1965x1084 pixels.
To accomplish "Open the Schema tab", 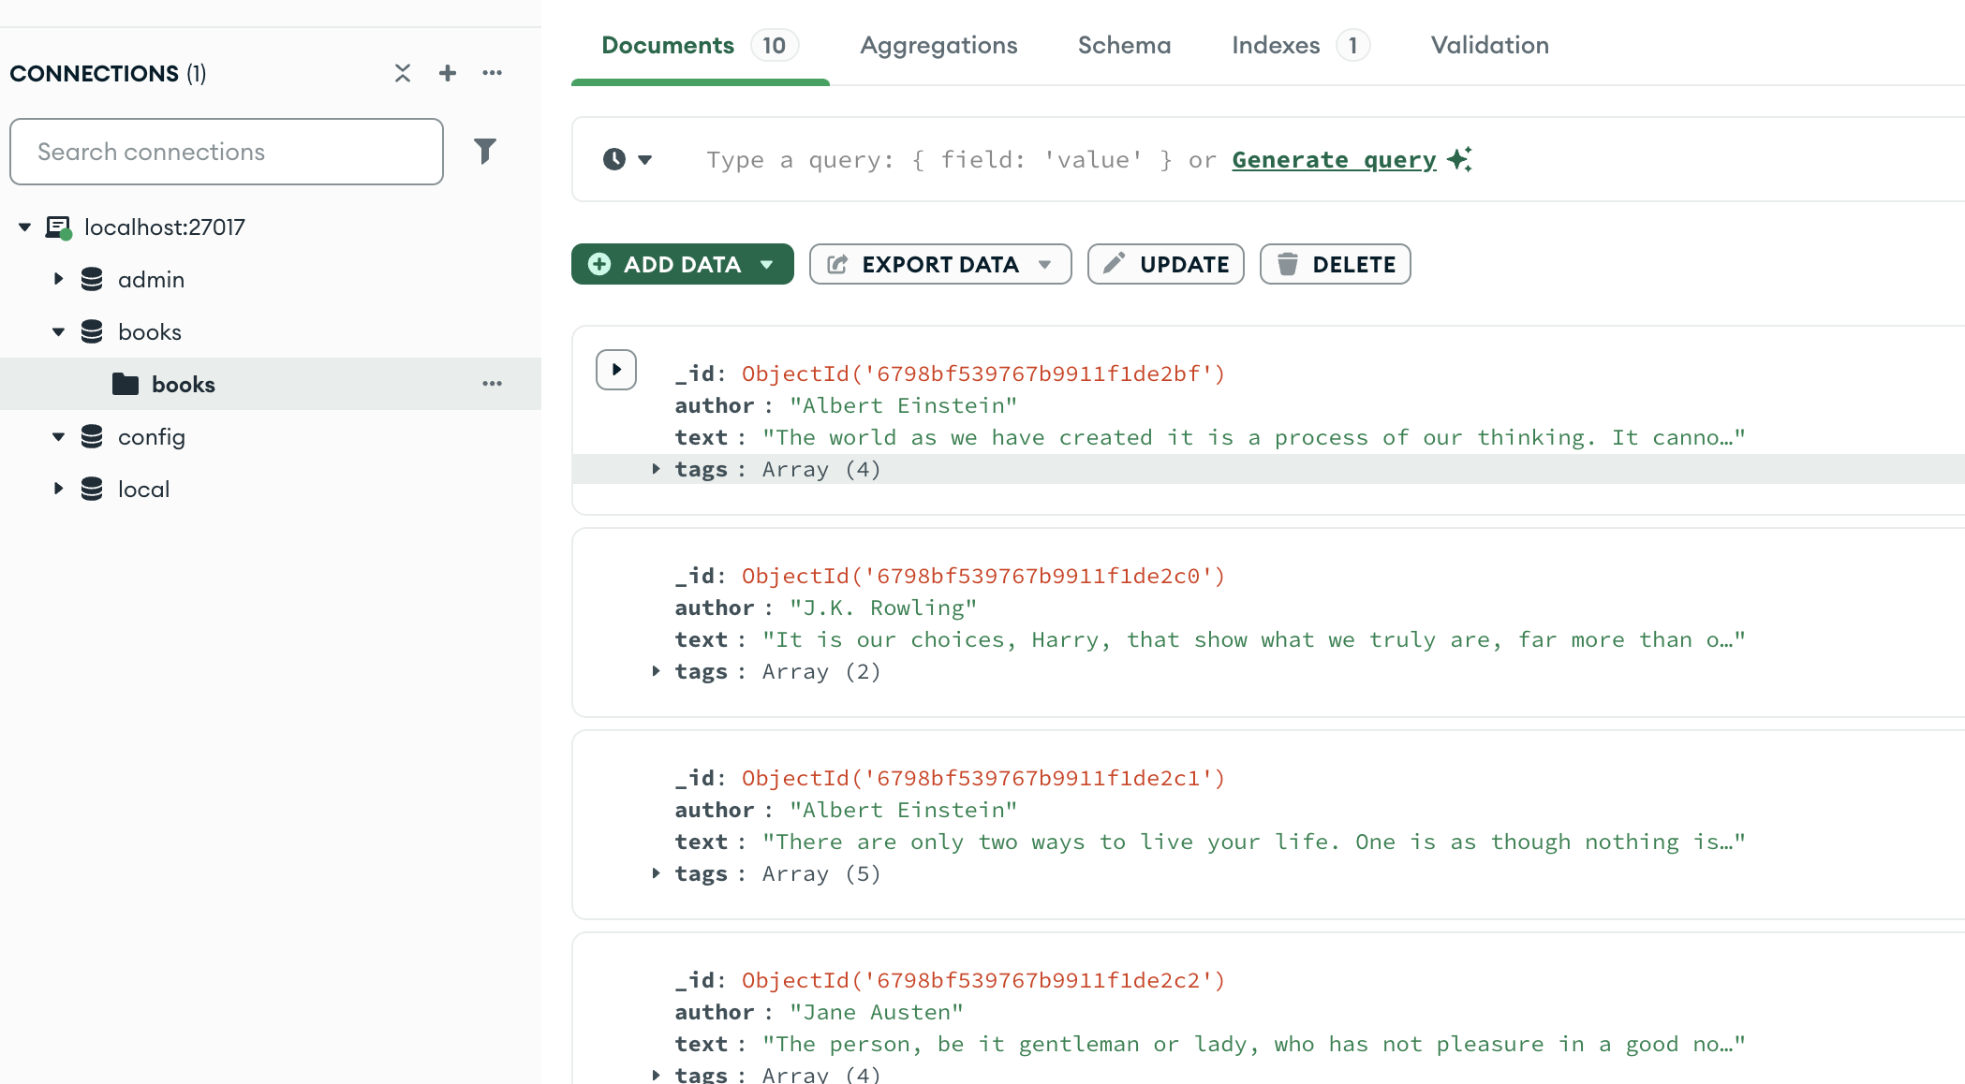I will (x=1124, y=45).
